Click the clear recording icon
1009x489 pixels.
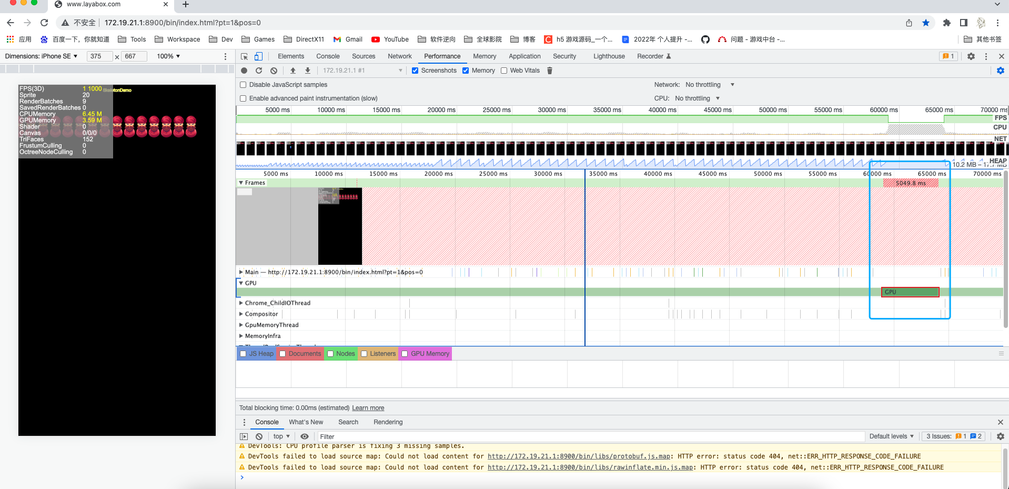coord(274,71)
